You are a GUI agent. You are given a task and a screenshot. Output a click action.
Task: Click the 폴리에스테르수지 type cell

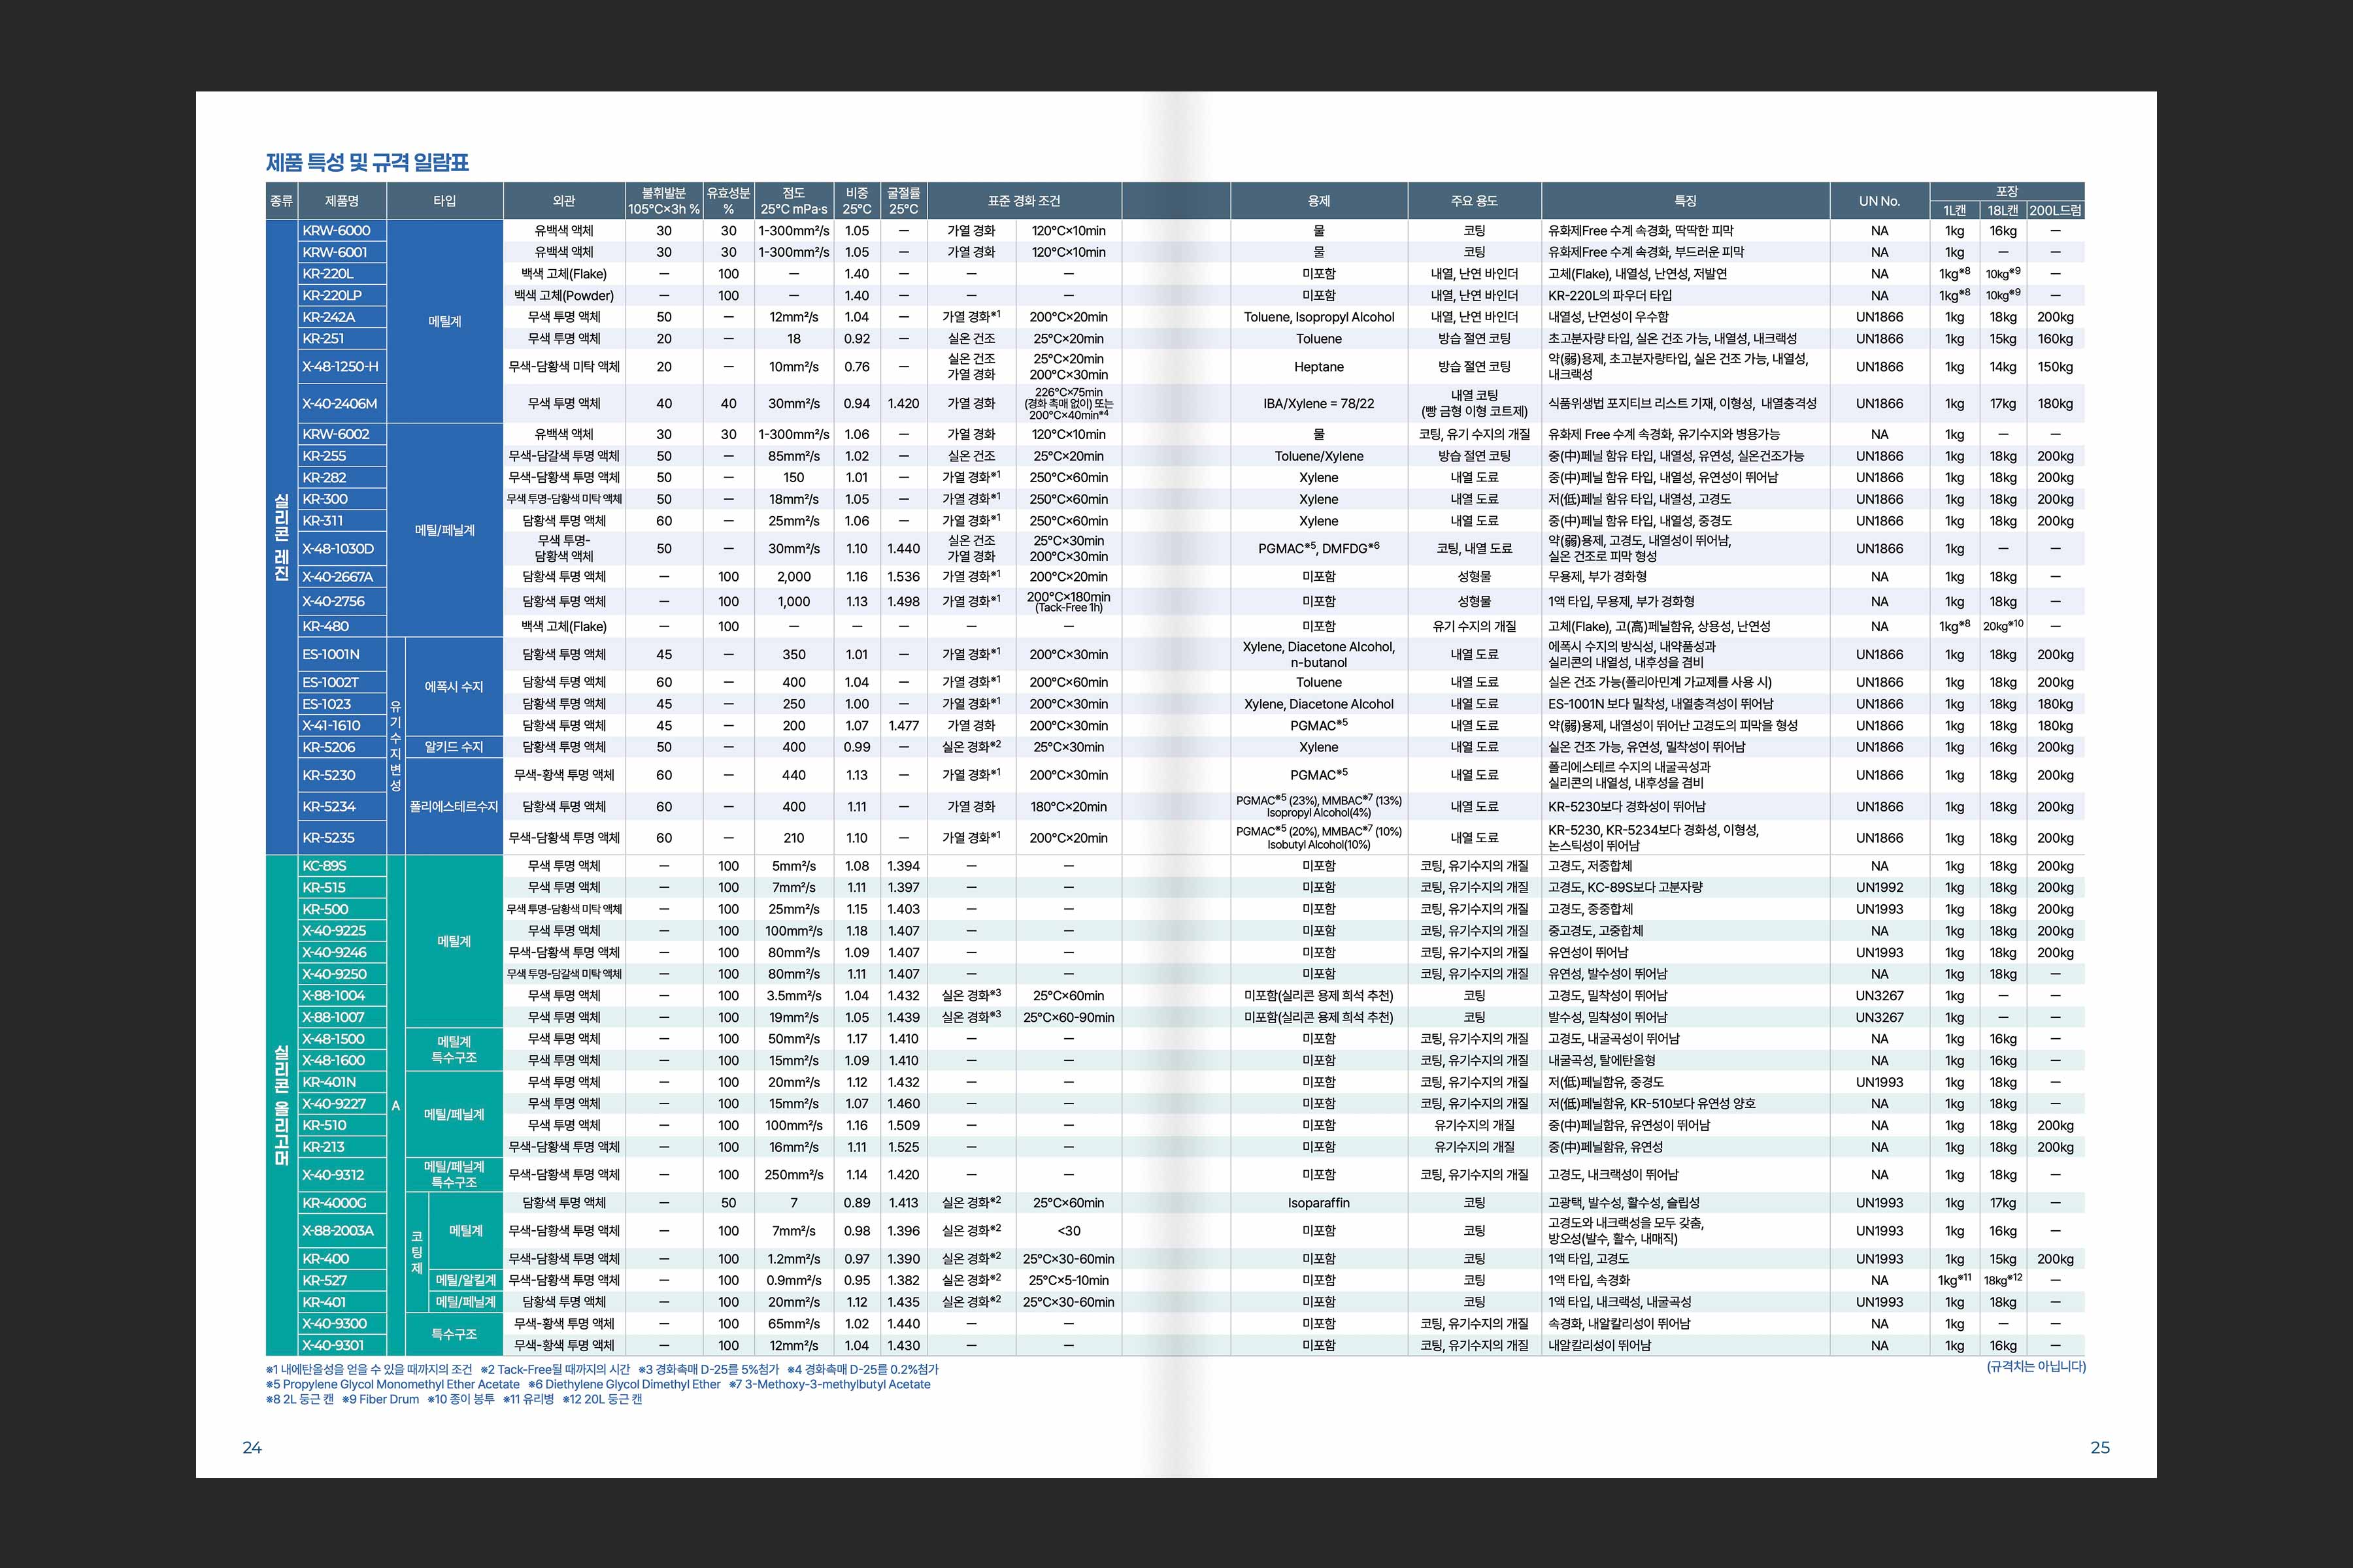click(453, 807)
